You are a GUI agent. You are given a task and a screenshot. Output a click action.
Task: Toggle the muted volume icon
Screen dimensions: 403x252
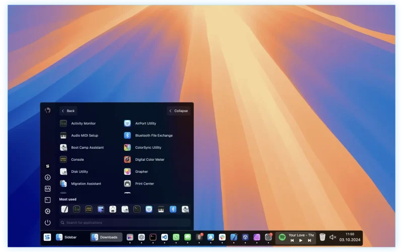tap(333, 237)
